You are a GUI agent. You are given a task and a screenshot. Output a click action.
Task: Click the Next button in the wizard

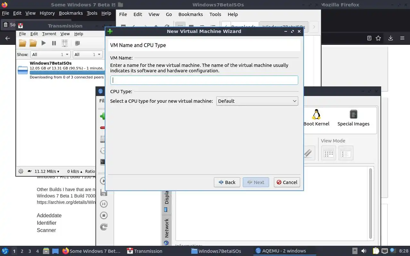tap(256, 182)
